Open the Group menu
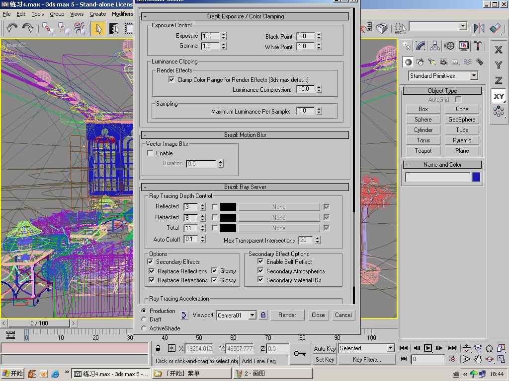This screenshot has height=381, width=509. pyautogui.click(x=57, y=14)
